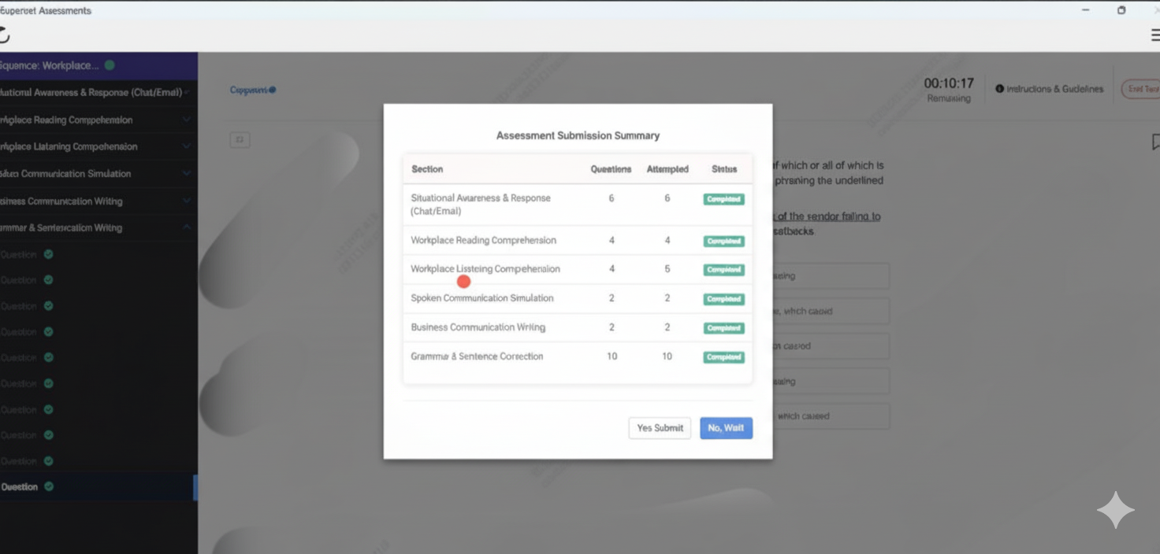
Task: Click the info icon beside Instructions & Guidelines
Action: 1000,89
